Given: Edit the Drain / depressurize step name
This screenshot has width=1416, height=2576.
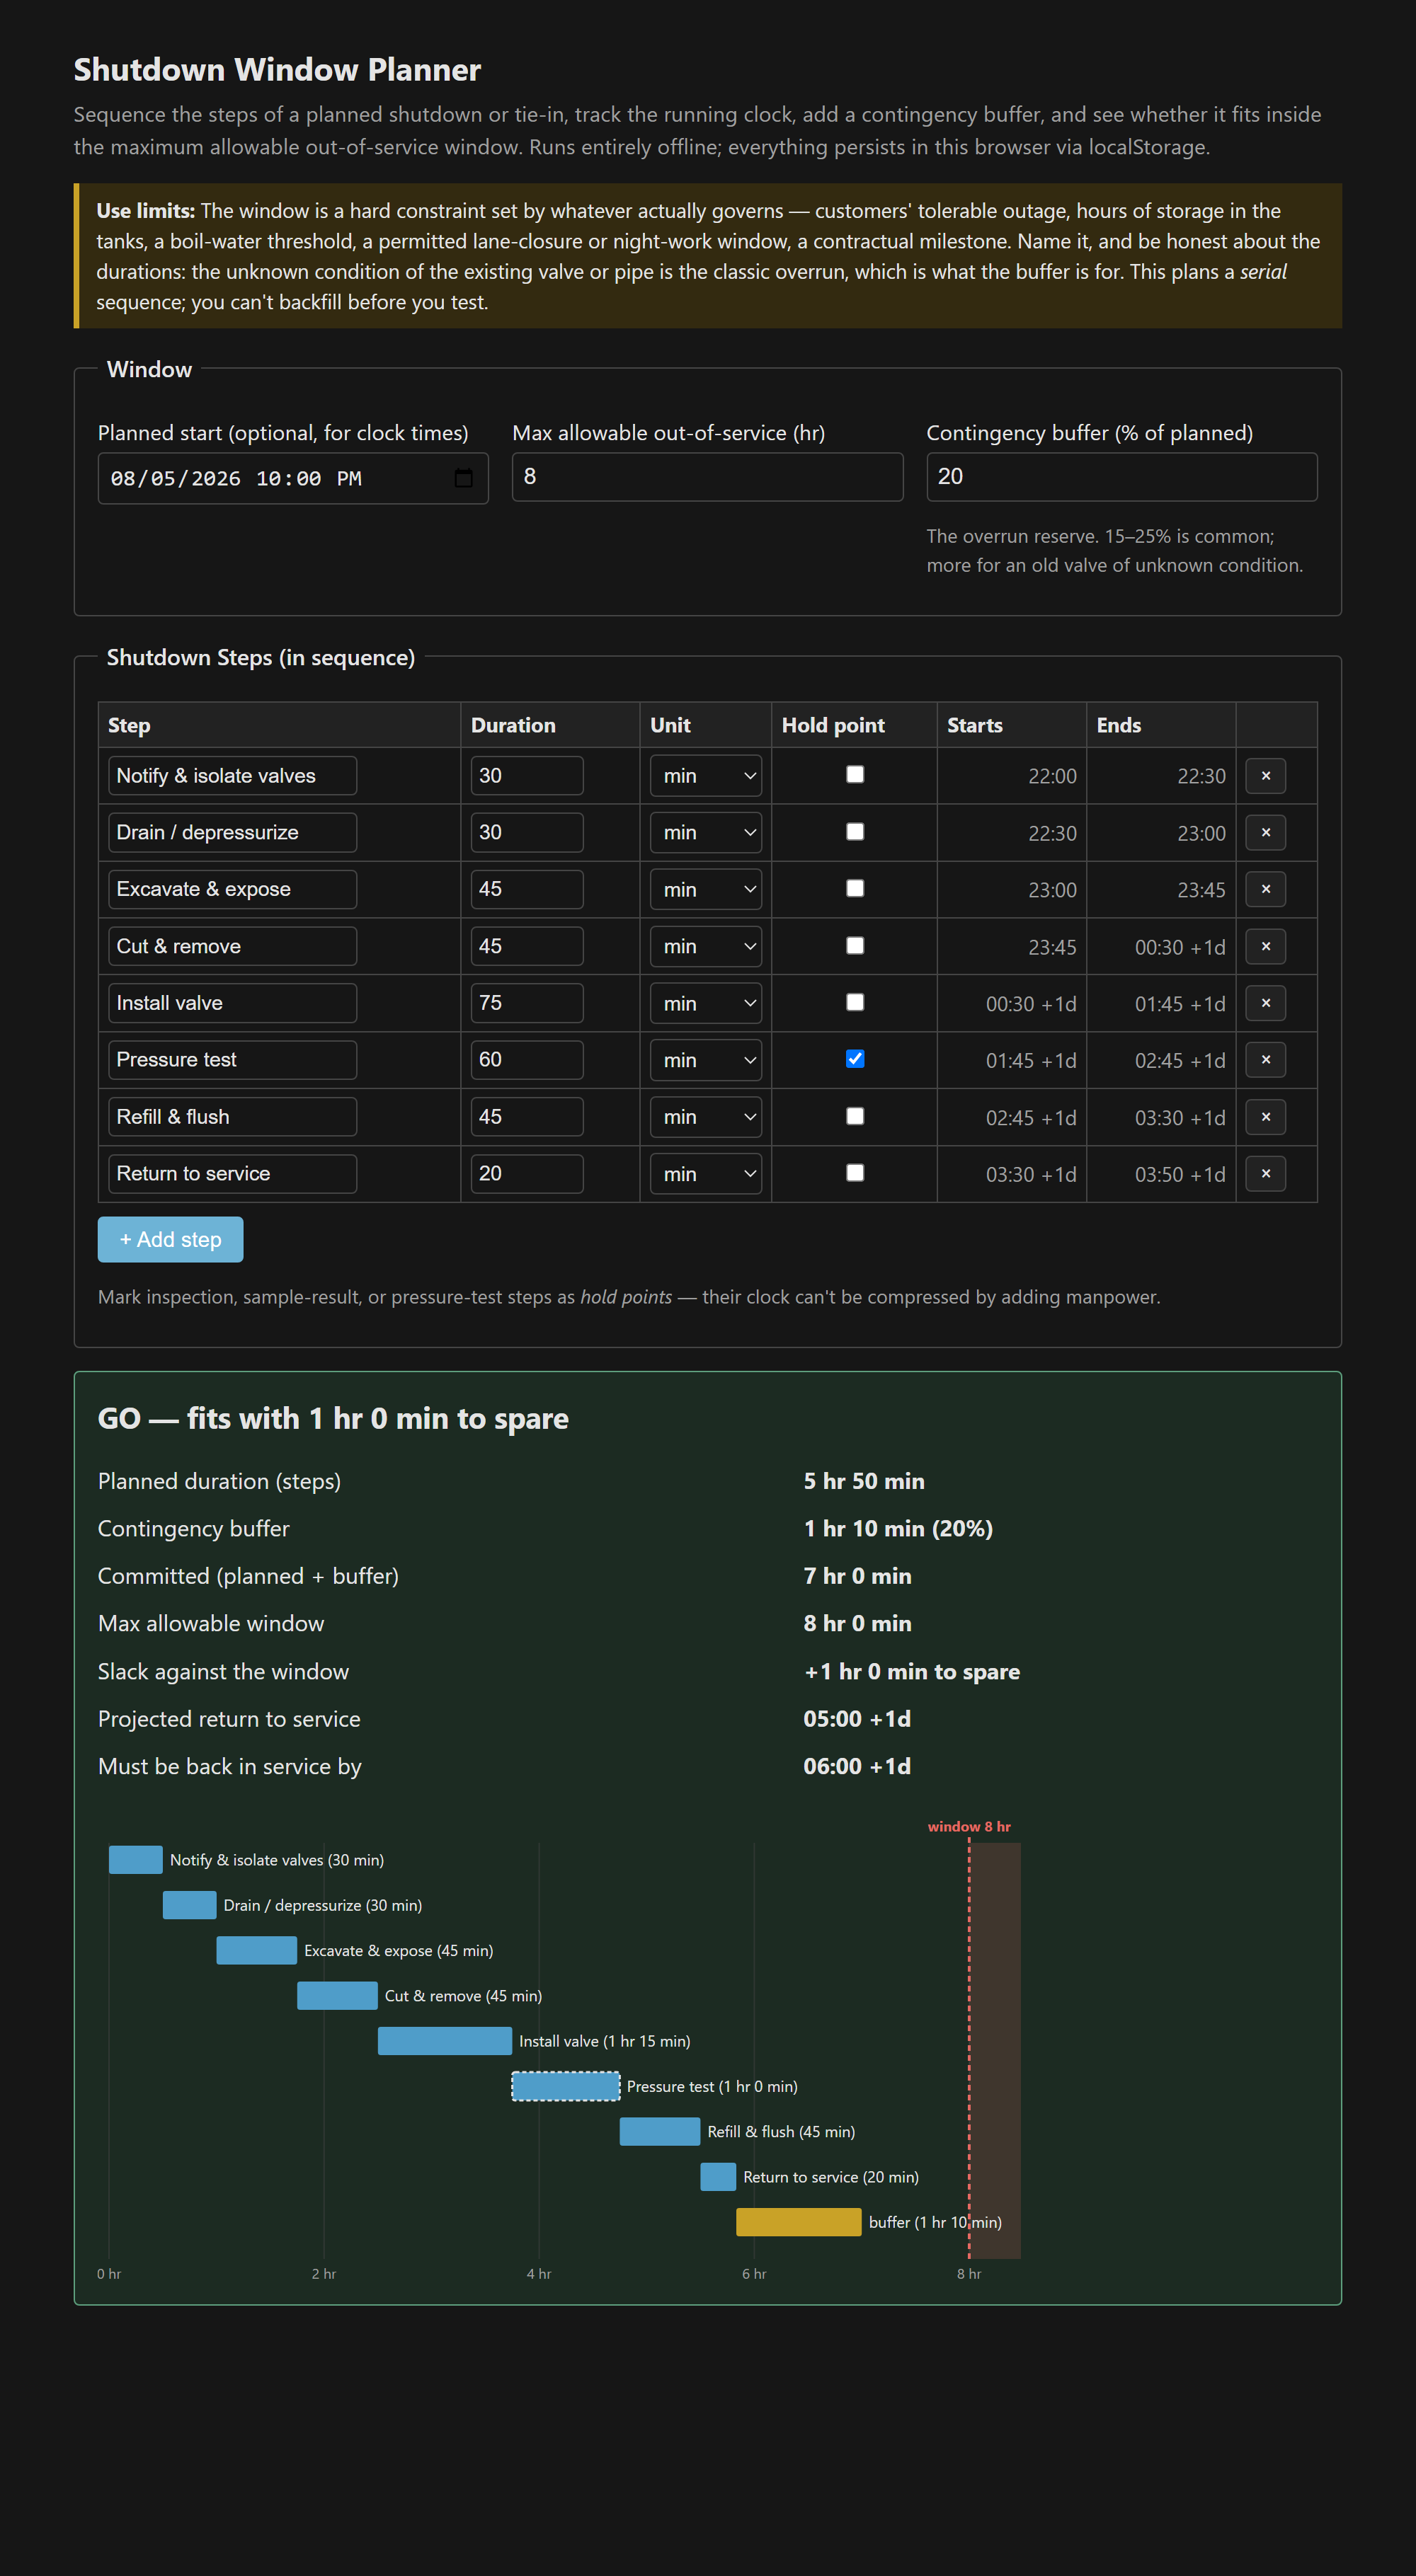Looking at the screenshot, I should pyautogui.click(x=232, y=833).
